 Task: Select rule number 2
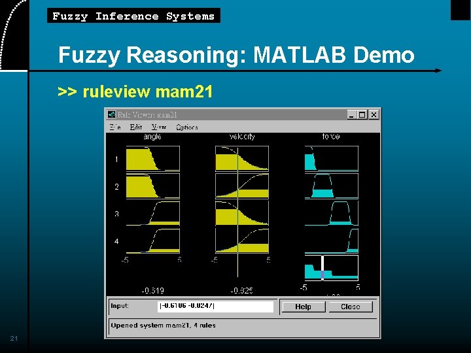pos(116,187)
